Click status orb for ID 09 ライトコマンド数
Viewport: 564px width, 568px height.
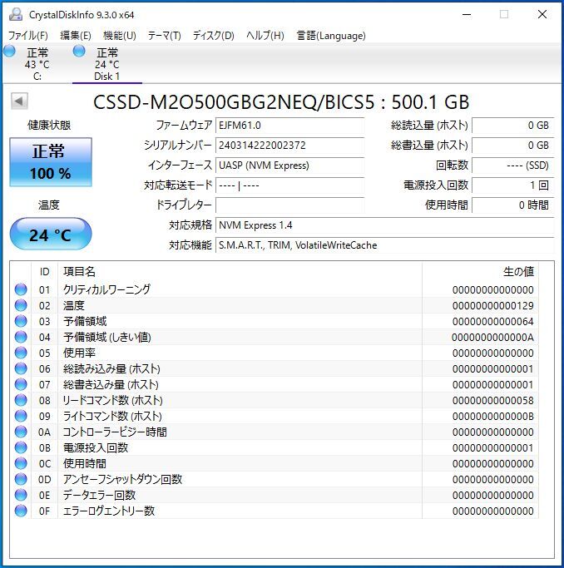[x=21, y=416]
